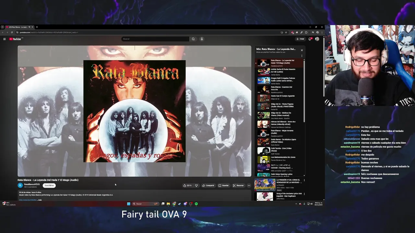Viewport: 415px width, 233px height.
Task: Expand description with ...más
Action: coord(39,200)
